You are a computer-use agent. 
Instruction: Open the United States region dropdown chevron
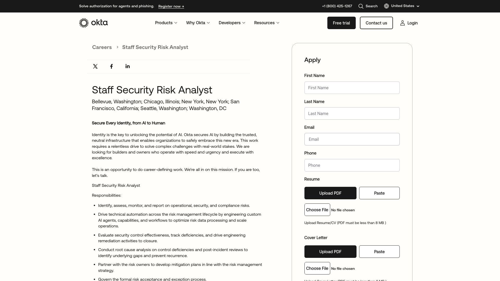pyautogui.click(x=418, y=6)
